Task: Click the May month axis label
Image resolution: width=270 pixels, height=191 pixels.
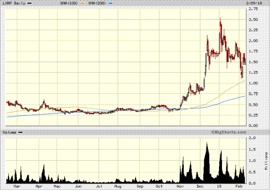Action: click(57, 186)
